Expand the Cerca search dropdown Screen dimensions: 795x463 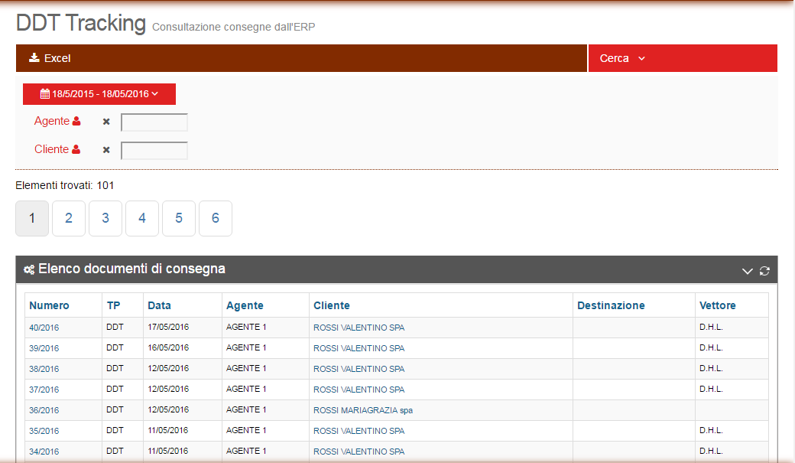622,58
